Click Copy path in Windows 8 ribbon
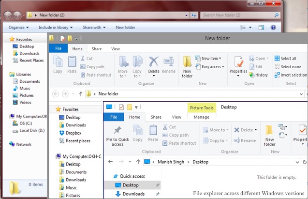The width and height of the screenshot is (308, 199). click(x=92, y=67)
